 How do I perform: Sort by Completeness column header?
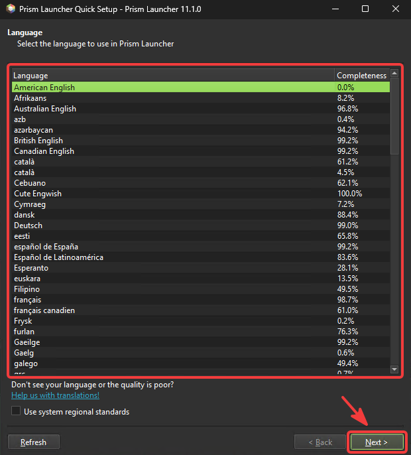point(362,76)
